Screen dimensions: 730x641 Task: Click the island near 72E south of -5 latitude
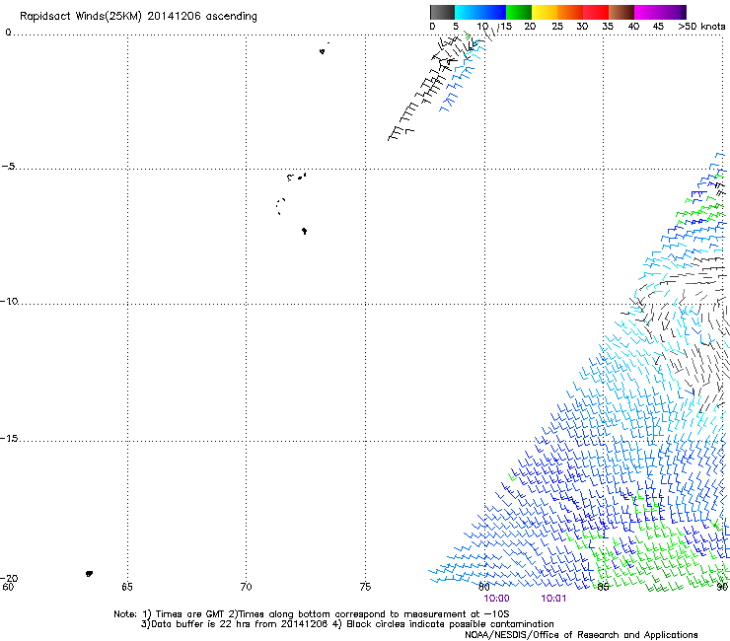(304, 231)
